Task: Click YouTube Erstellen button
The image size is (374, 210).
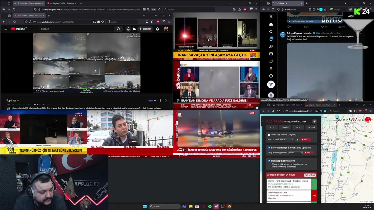Action: (x=145, y=29)
